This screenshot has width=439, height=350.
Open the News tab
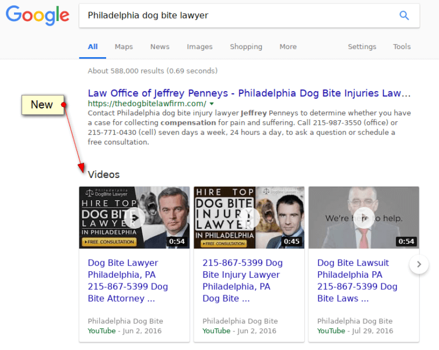[160, 47]
